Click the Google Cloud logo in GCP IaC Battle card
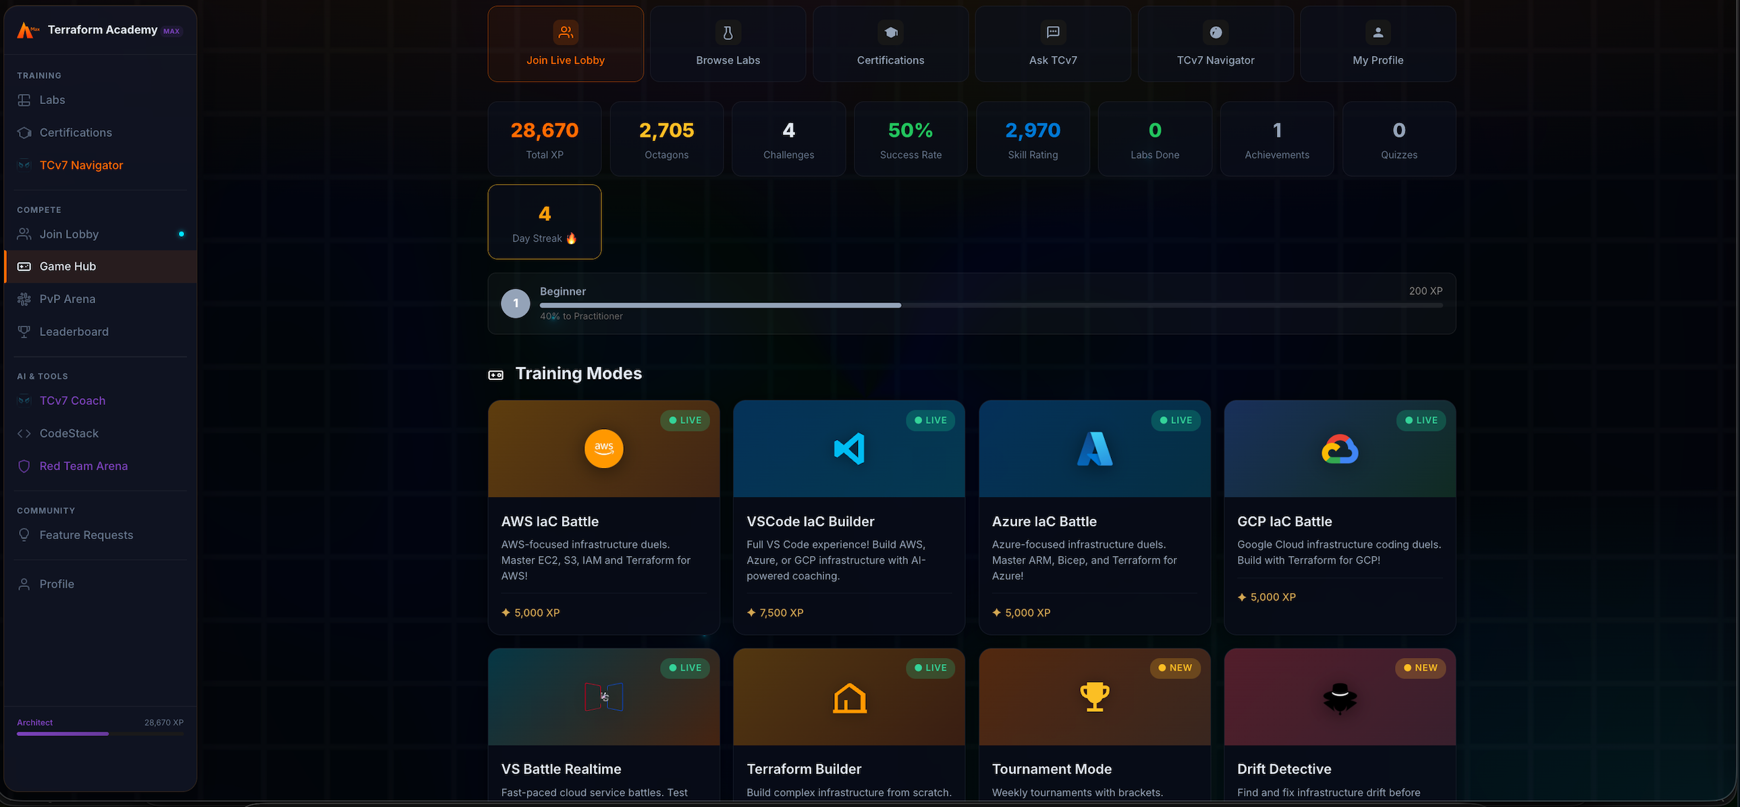Screen dimensions: 1740x807 point(1340,449)
